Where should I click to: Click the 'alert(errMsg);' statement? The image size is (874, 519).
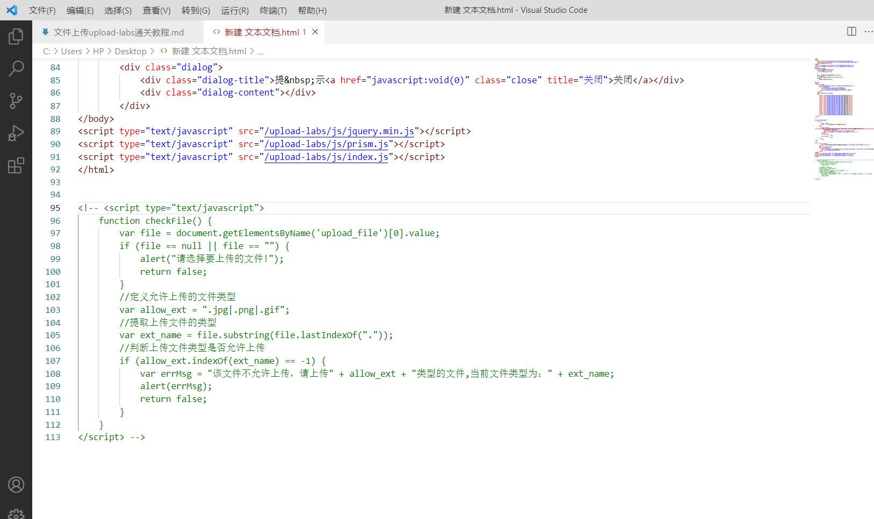pos(176,386)
